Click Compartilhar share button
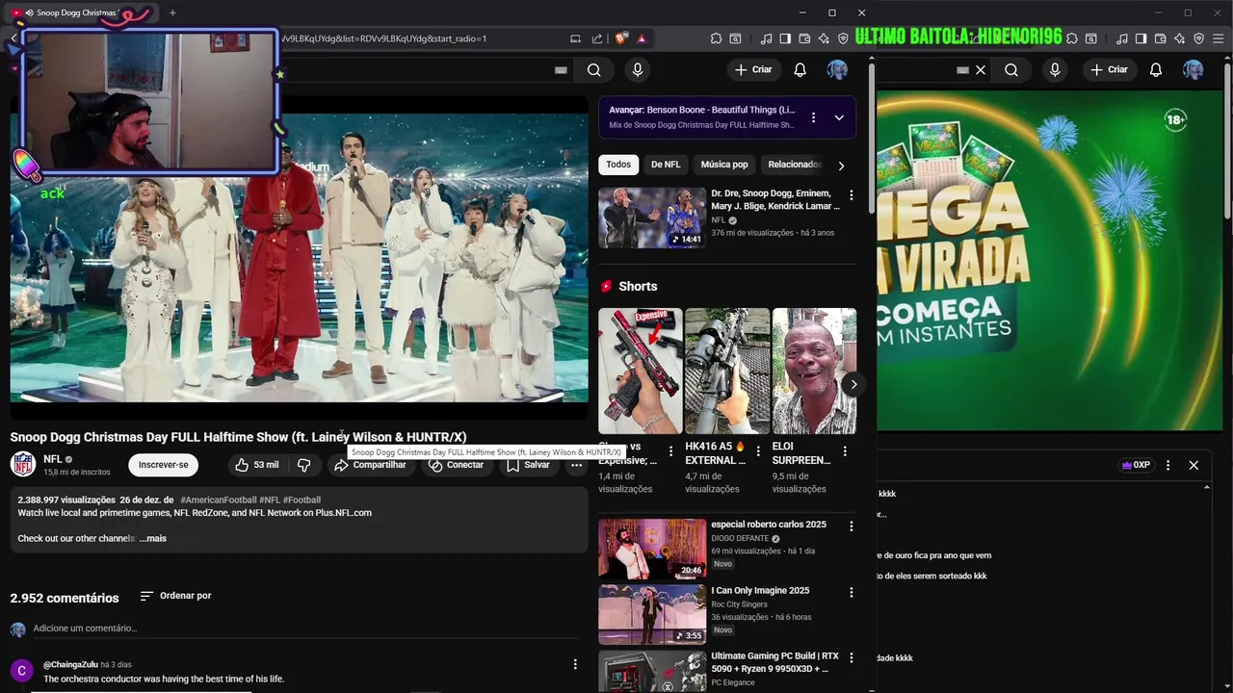The image size is (1233, 693). (370, 465)
